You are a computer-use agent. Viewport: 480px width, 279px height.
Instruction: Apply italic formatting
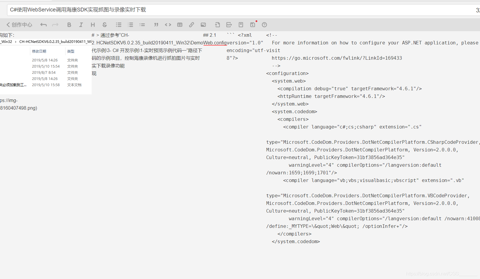pyautogui.click(x=81, y=25)
